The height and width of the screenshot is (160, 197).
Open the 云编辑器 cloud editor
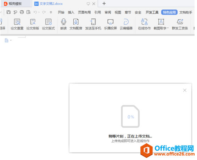tap(126, 24)
